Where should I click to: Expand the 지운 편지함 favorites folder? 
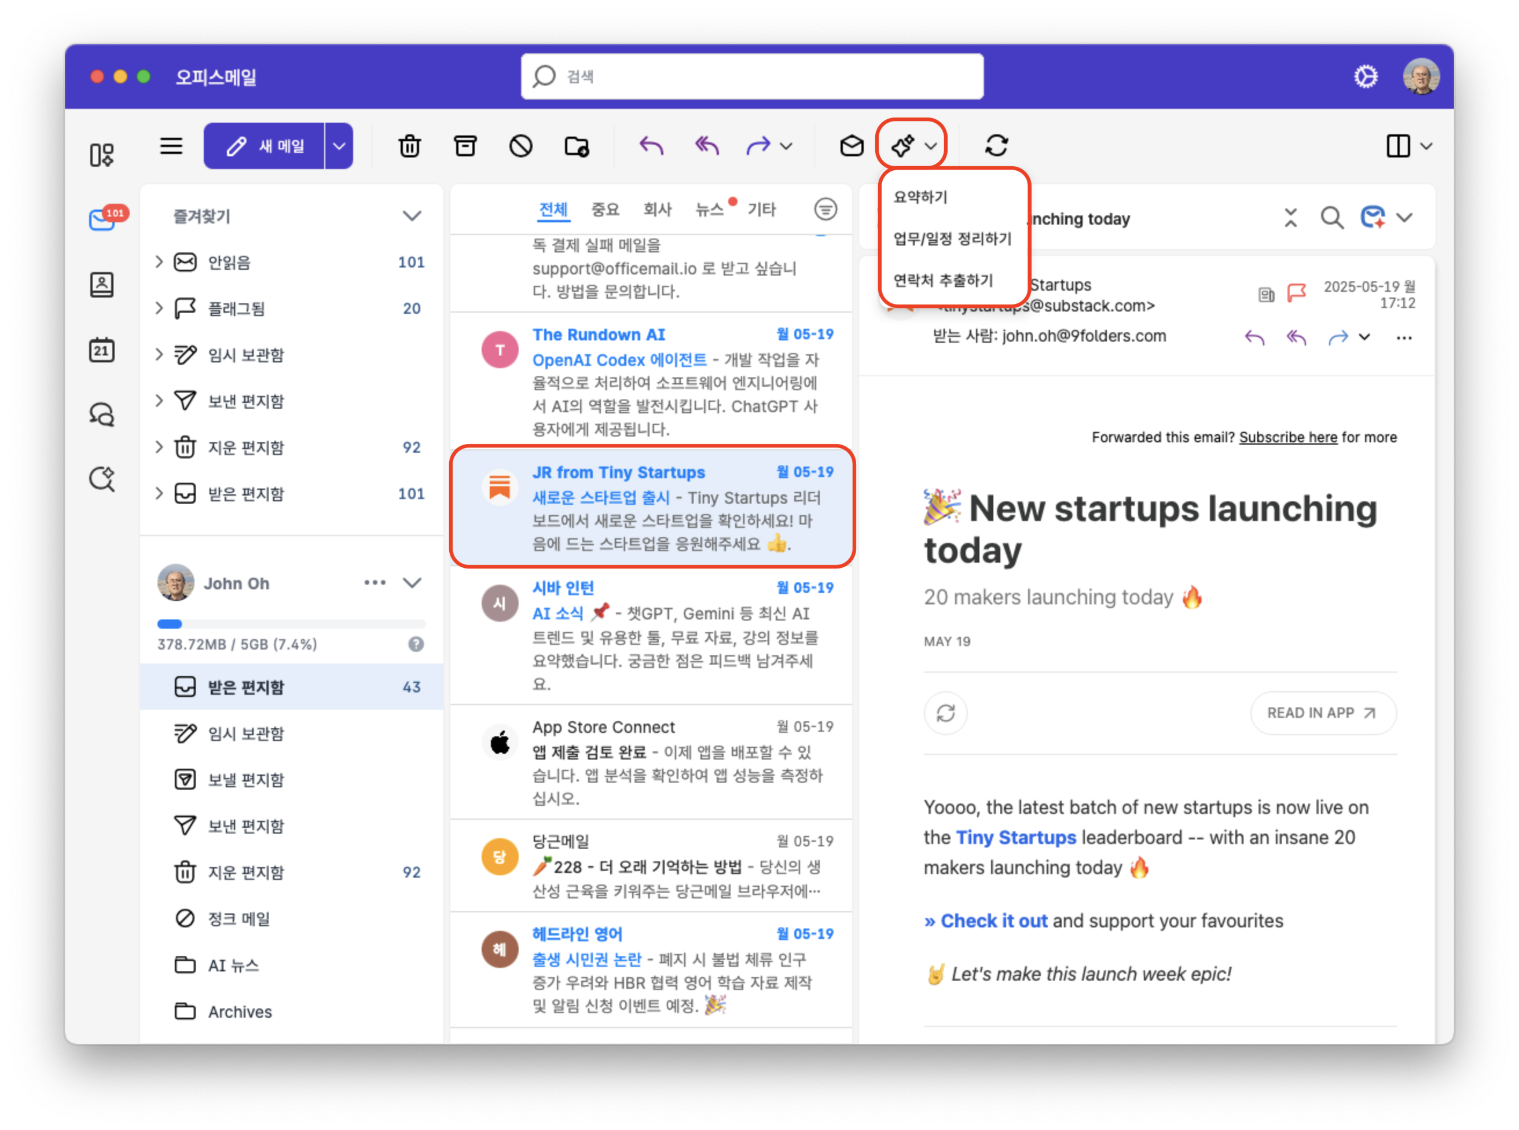[159, 447]
